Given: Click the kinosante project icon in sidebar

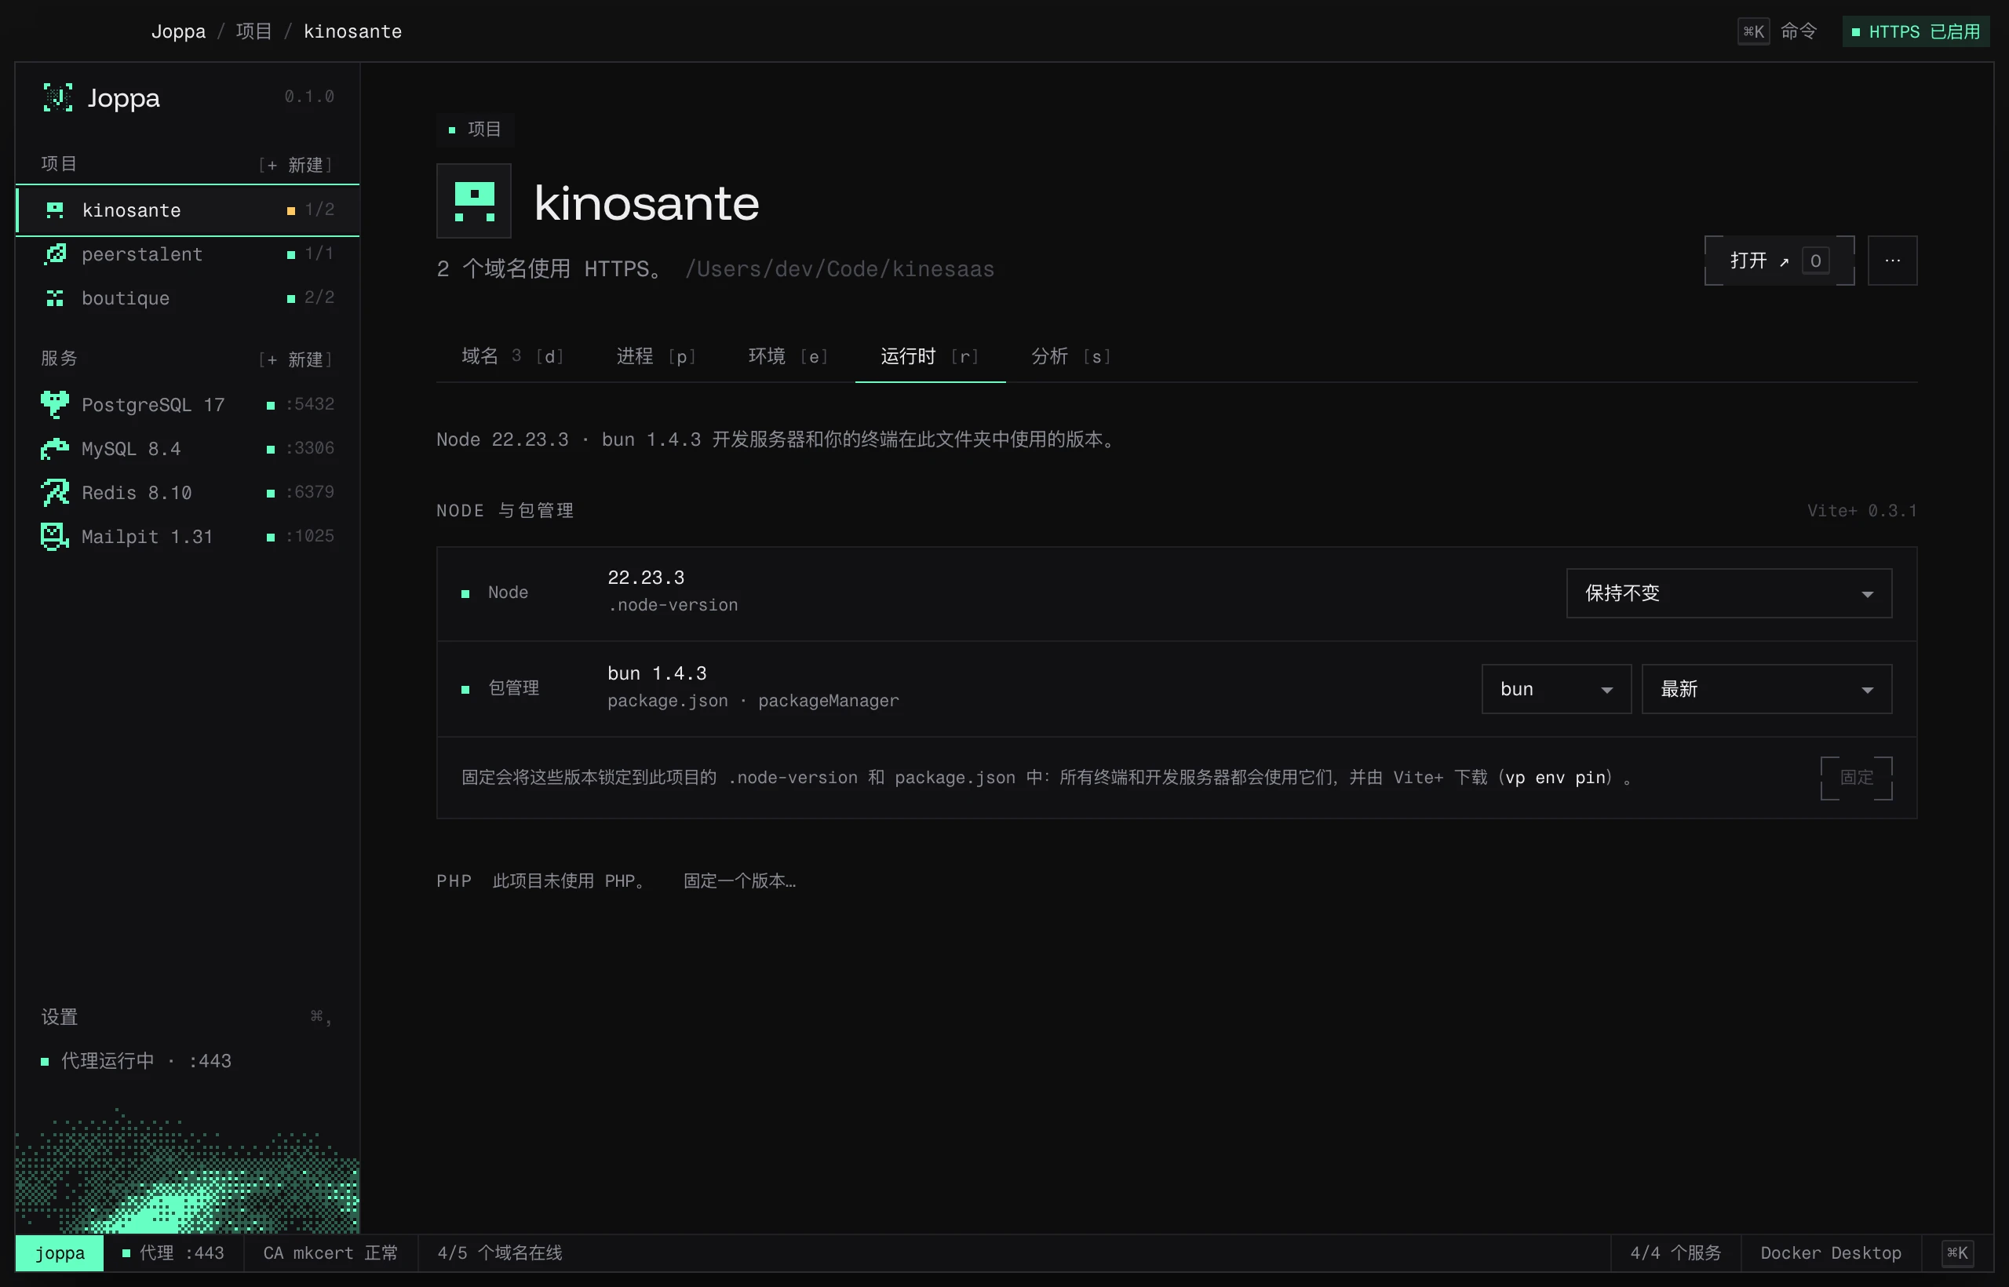Looking at the screenshot, I should tap(55, 210).
